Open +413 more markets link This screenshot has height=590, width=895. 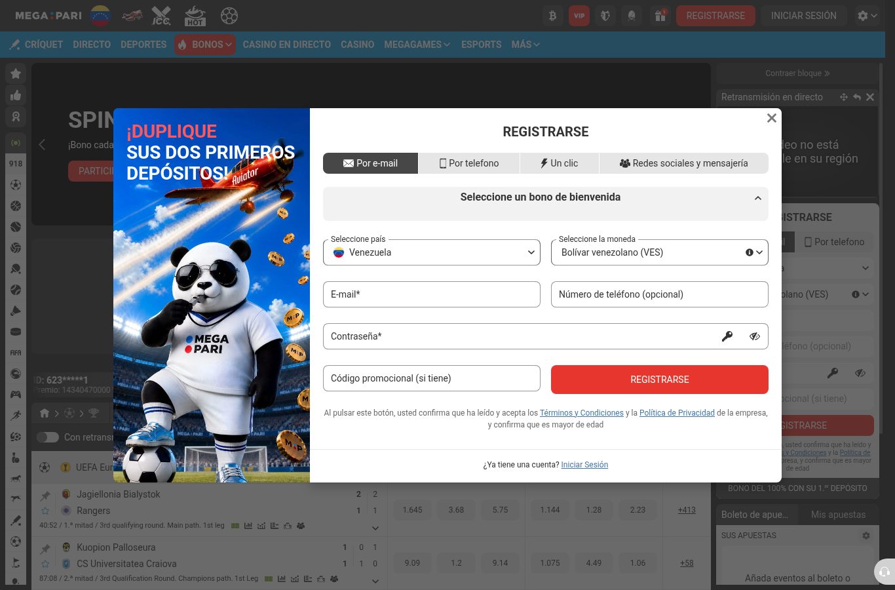[x=687, y=510]
